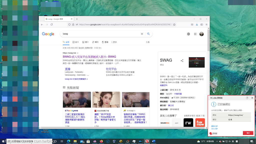The width and height of the screenshot is (256, 144).
Task: Launch Firefox from the taskbar
Action: (101, 141)
